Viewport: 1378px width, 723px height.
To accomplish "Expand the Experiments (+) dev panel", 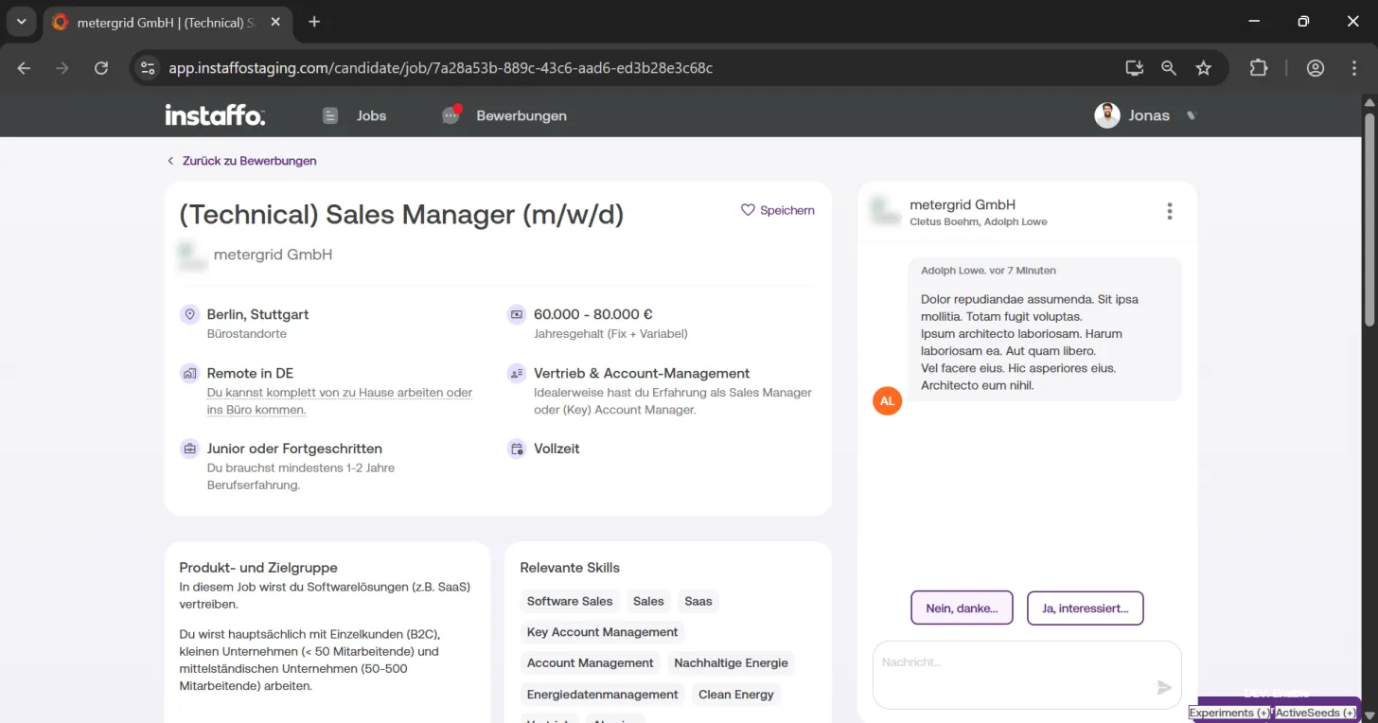I will 1229,713.
